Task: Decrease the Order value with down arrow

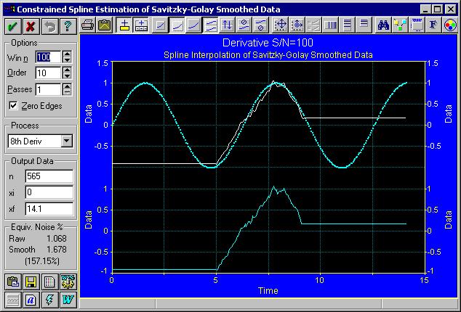Action: tap(67, 75)
